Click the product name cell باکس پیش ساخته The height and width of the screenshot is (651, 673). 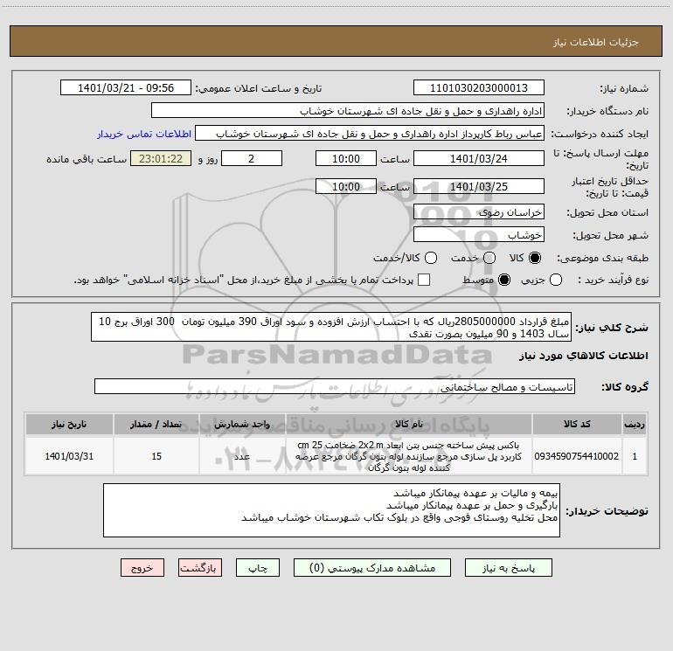tap(409, 456)
